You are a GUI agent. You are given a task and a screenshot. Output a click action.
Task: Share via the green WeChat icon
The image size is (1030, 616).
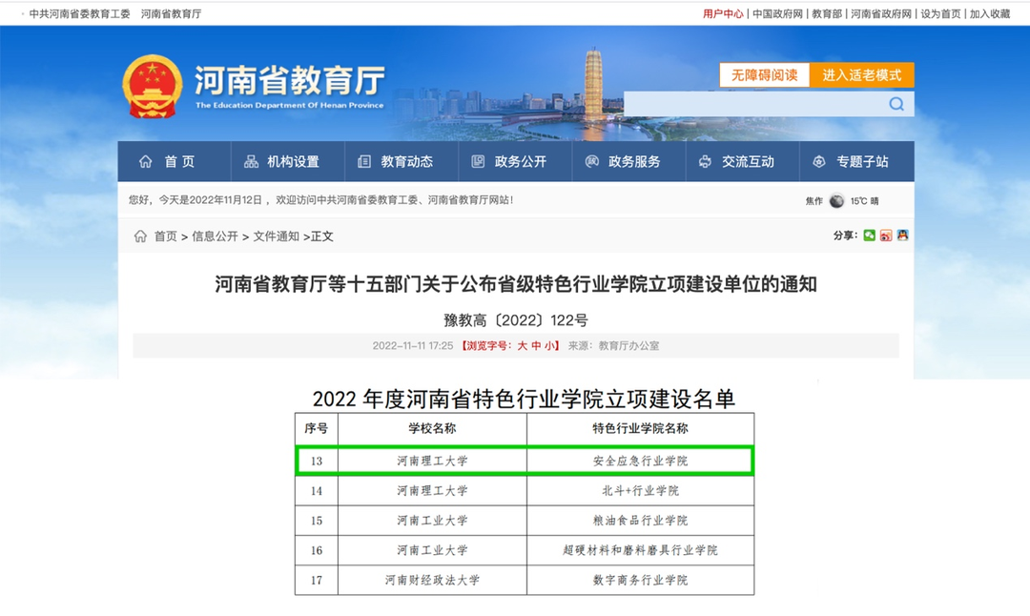(869, 236)
